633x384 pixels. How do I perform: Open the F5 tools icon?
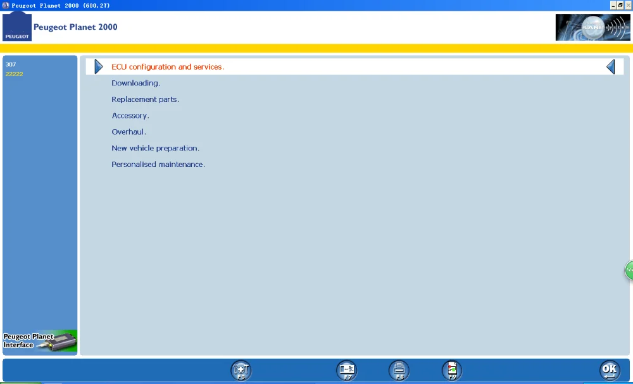241,370
